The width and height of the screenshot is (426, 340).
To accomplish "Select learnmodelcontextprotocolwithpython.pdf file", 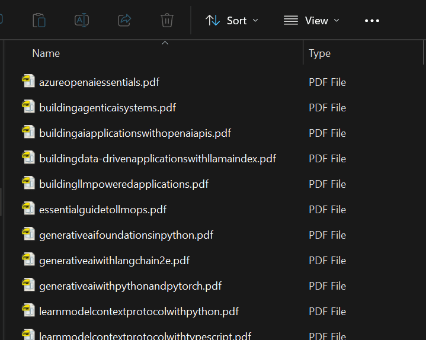I will pos(139,312).
